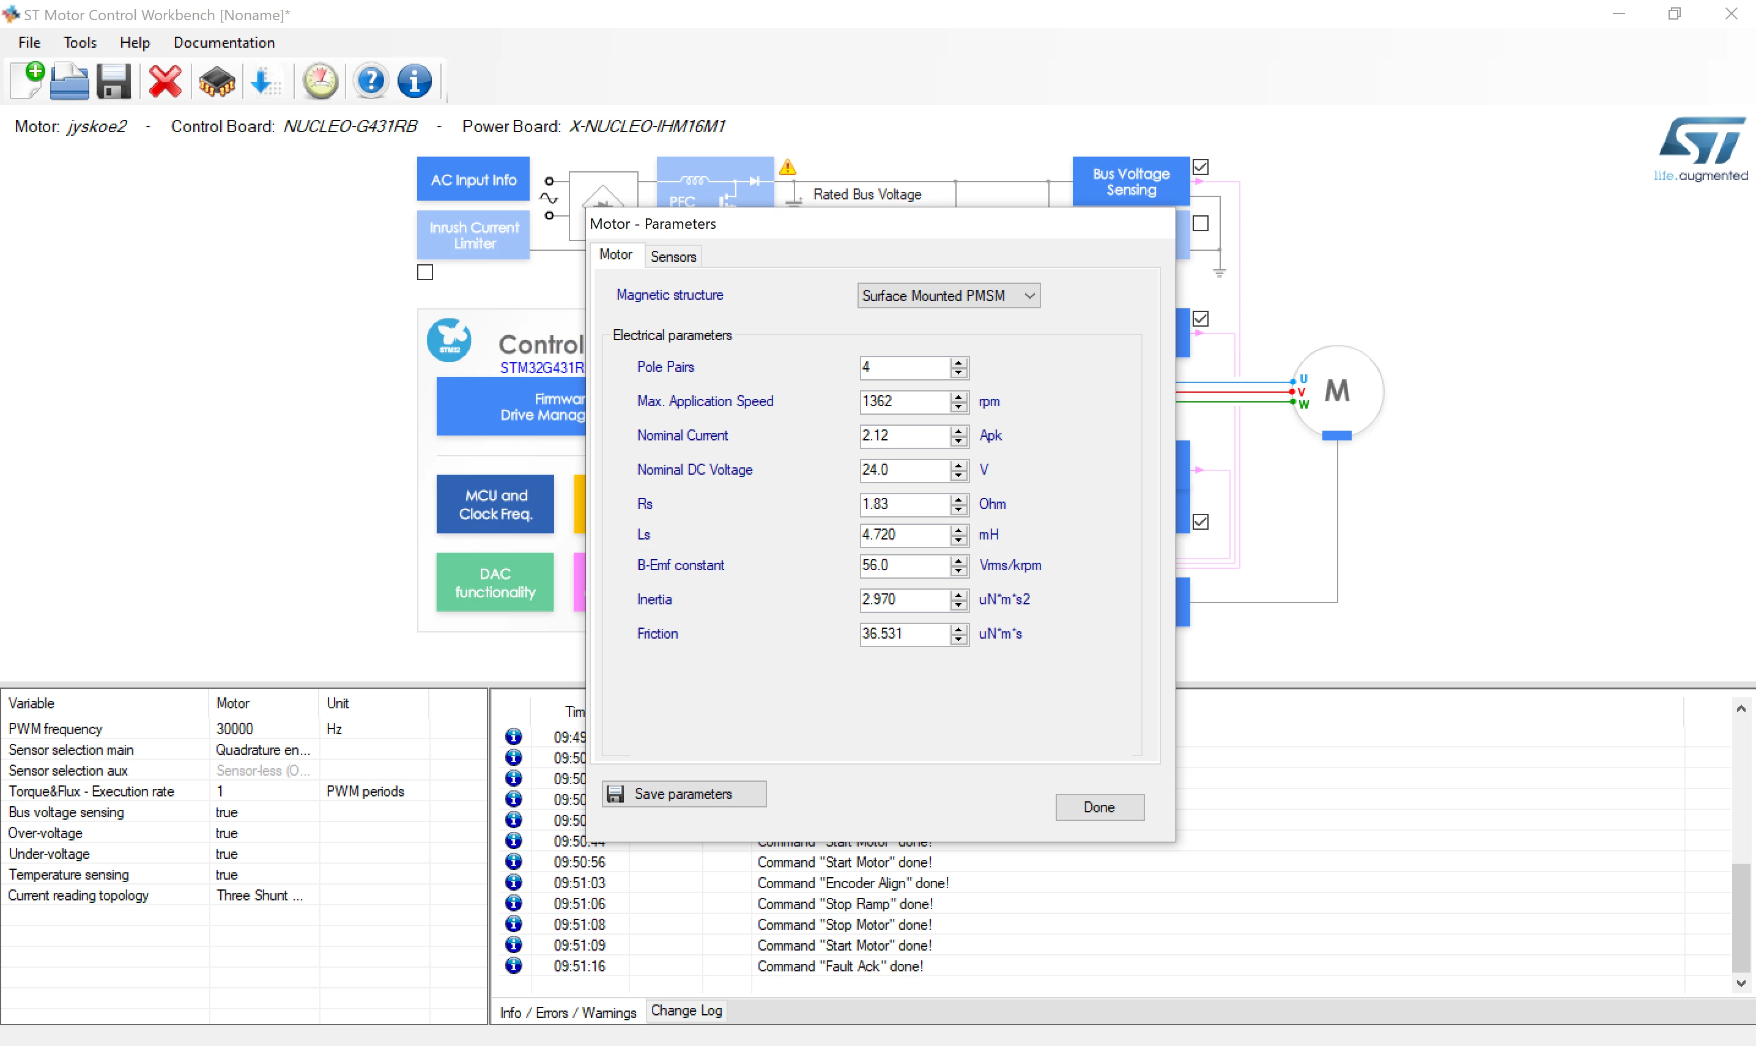
Task: Click the info icon of 09:51:09 log row
Action: [x=514, y=944]
